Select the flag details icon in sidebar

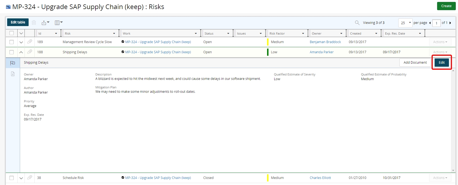[13, 63]
